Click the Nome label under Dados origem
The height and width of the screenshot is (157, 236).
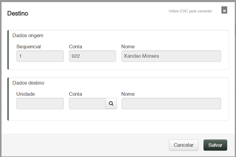[128, 47]
